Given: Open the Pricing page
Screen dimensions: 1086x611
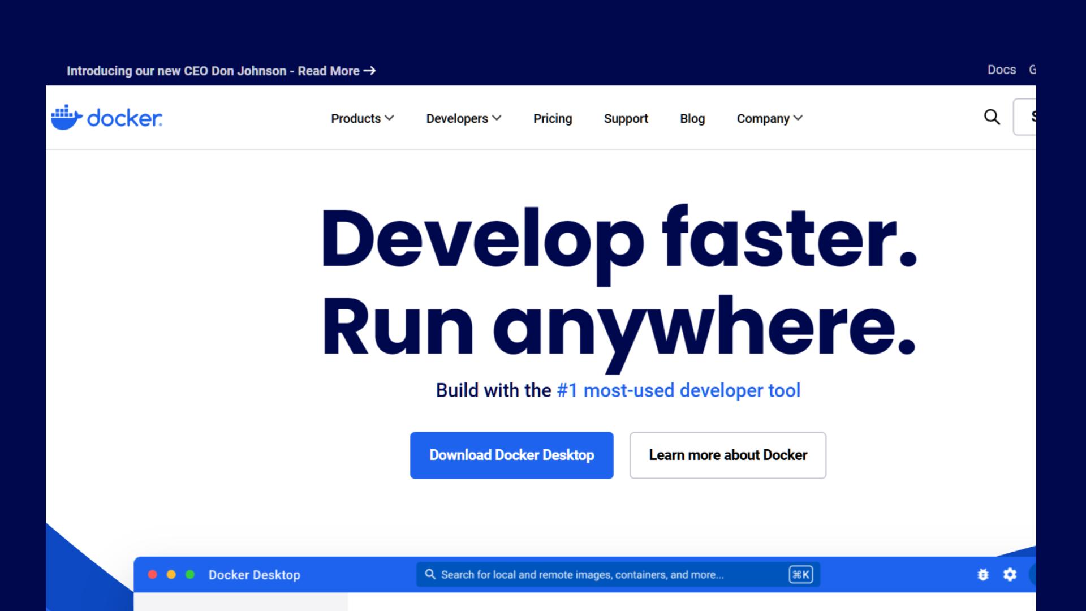Looking at the screenshot, I should (553, 118).
